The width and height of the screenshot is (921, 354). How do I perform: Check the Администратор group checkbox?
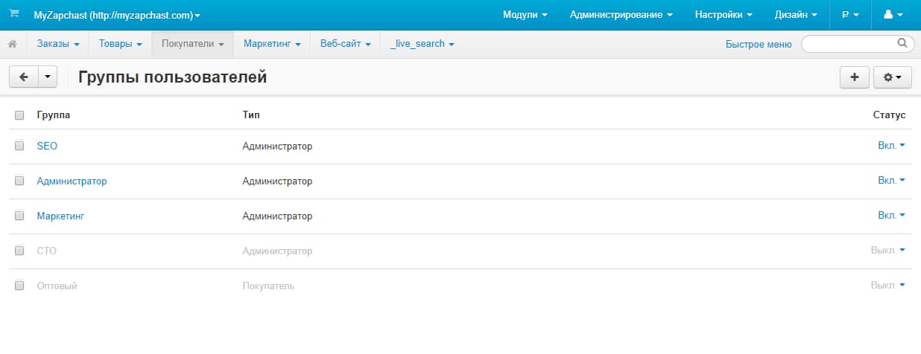tap(19, 181)
